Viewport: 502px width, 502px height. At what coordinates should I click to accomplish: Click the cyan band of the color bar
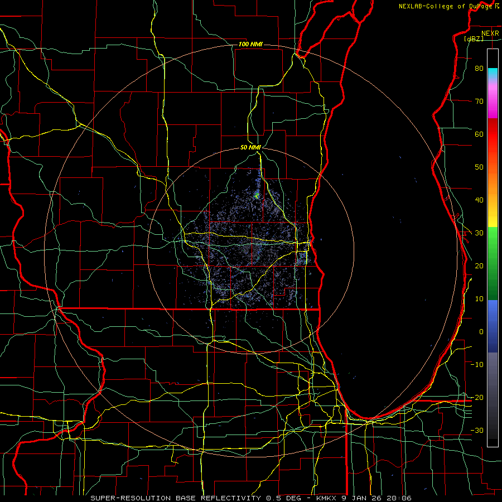tap(493, 74)
